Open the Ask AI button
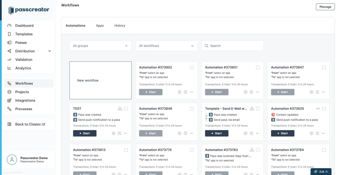This screenshot has height=175, width=340. [x=321, y=171]
